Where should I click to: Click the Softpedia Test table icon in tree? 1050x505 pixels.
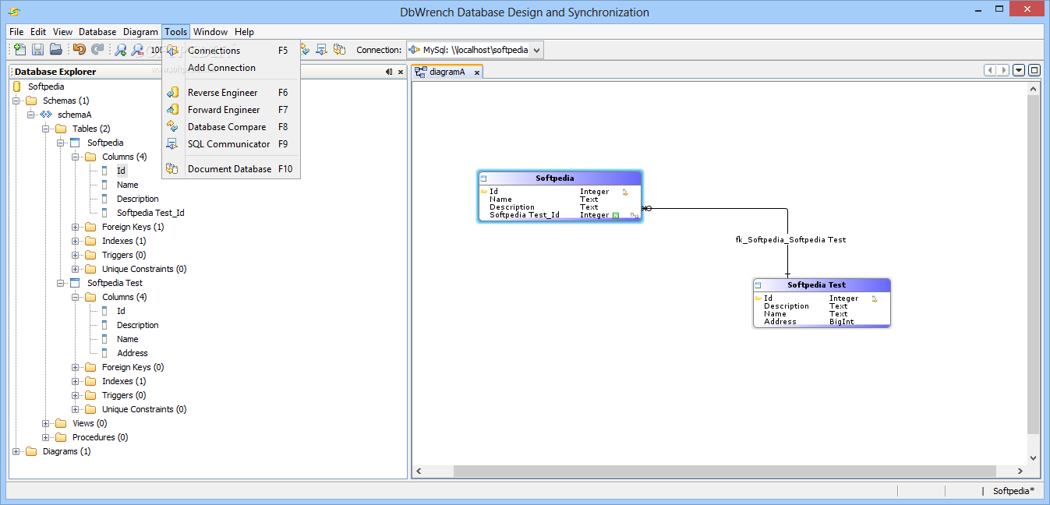[x=75, y=283]
